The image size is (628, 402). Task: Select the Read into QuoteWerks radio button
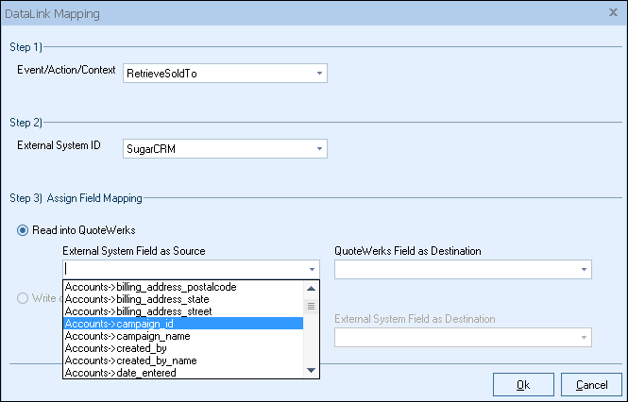pyautogui.click(x=24, y=231)
